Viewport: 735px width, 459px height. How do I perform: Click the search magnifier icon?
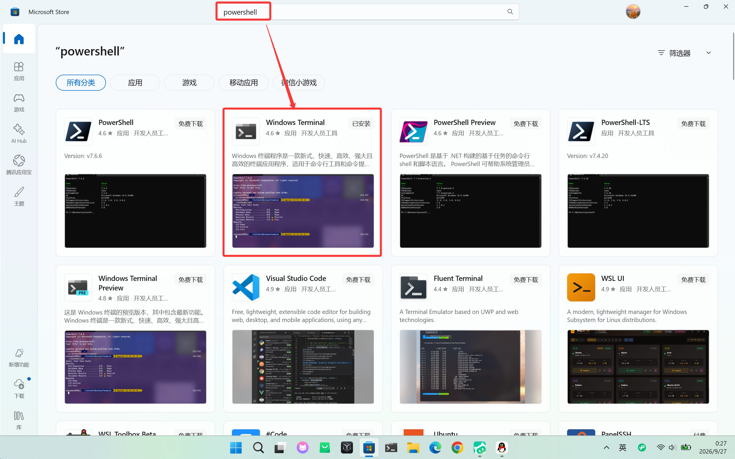(x=510, y=11)
